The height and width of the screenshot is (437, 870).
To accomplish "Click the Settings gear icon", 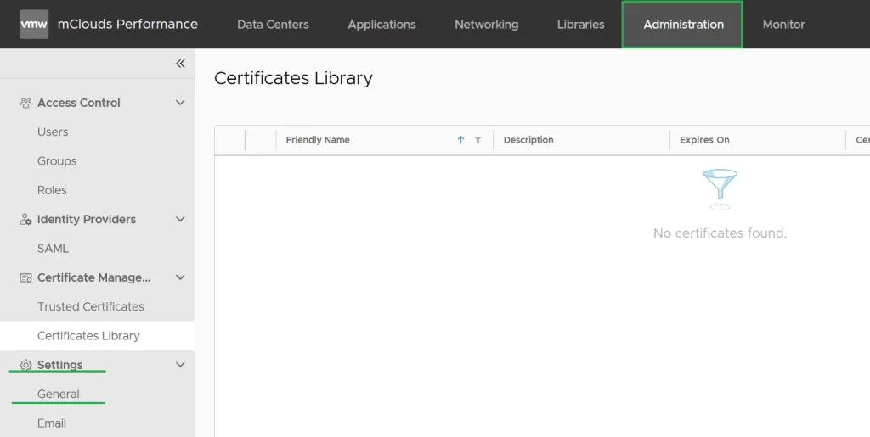I will 25,365.
